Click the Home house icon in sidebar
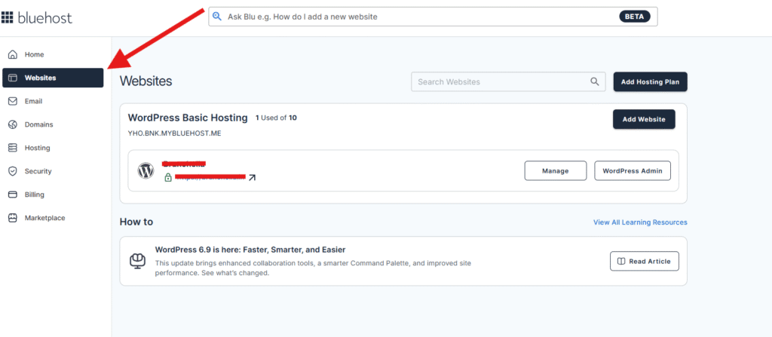The image size is (772, 337). [x=13, y=54]
